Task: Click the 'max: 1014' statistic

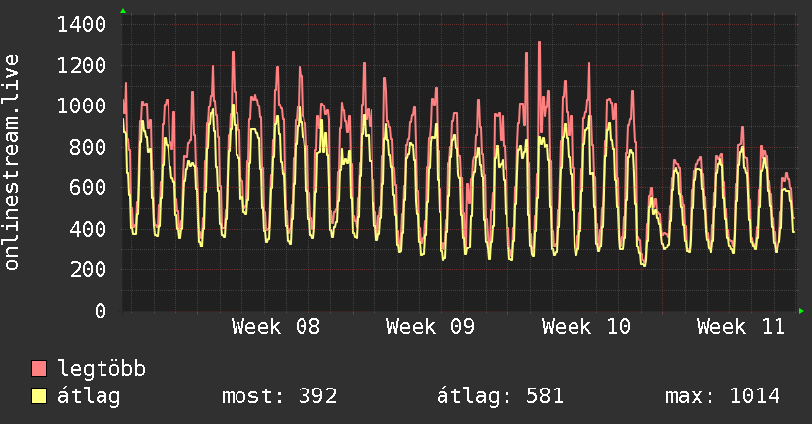Action: click(722, 396)
